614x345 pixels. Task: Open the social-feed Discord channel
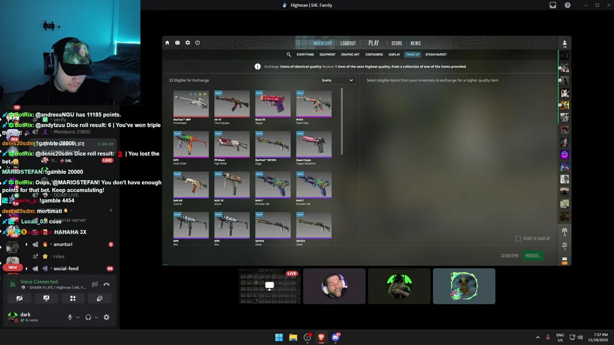coord(66,269)
